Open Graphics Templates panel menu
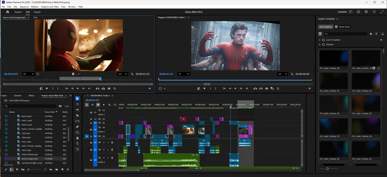387x177 pixels. [x=337, y=19]
